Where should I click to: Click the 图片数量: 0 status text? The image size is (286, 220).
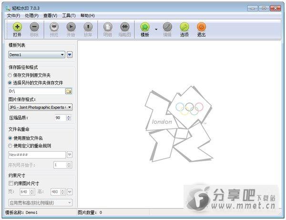(90, 212)
